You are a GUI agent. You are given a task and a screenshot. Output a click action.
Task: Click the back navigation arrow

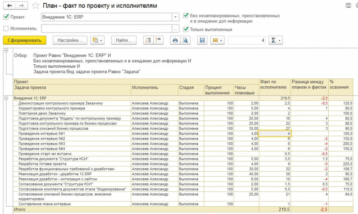point(10,6)
